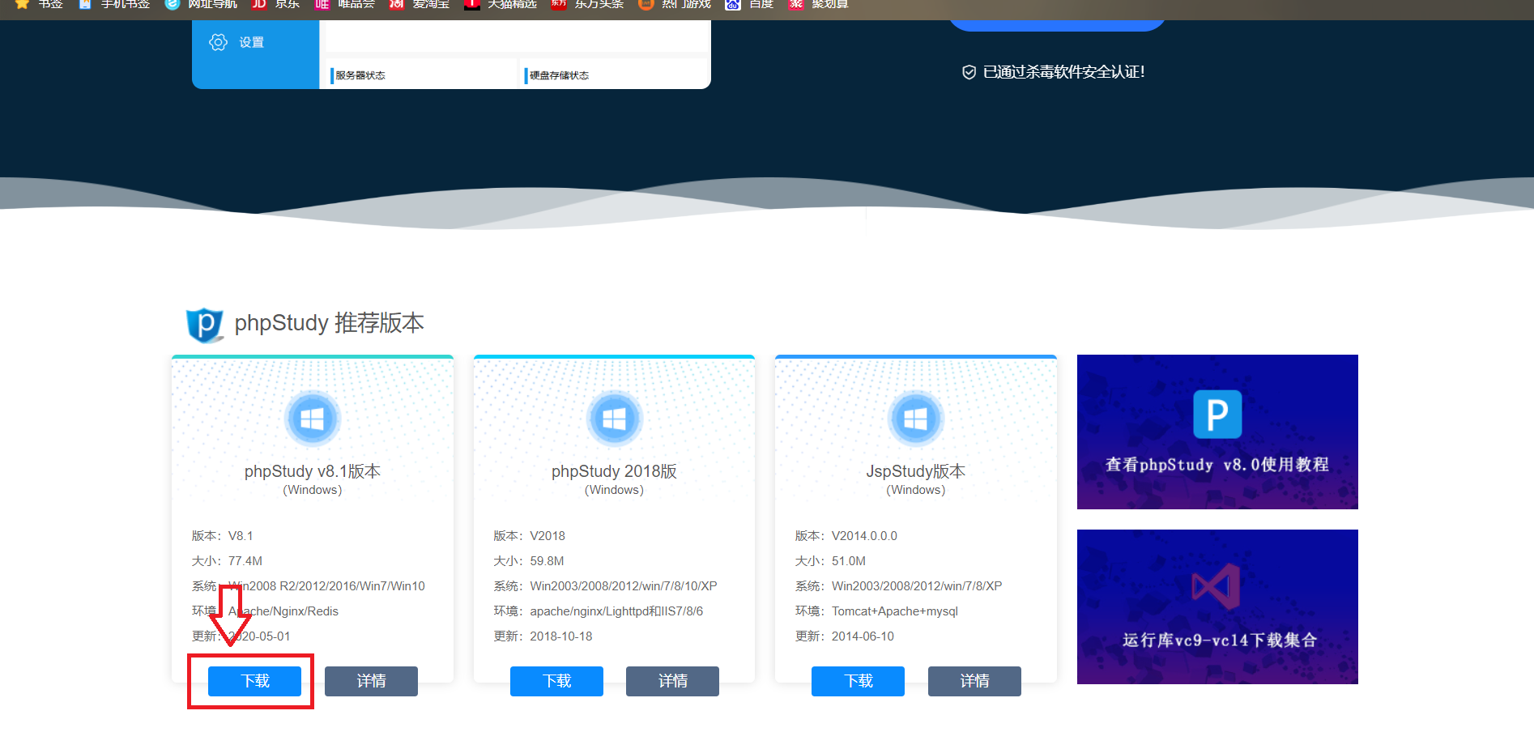Click version text V8.1
This screenshot has width=1534, height=732.
(x=241, y=536)
